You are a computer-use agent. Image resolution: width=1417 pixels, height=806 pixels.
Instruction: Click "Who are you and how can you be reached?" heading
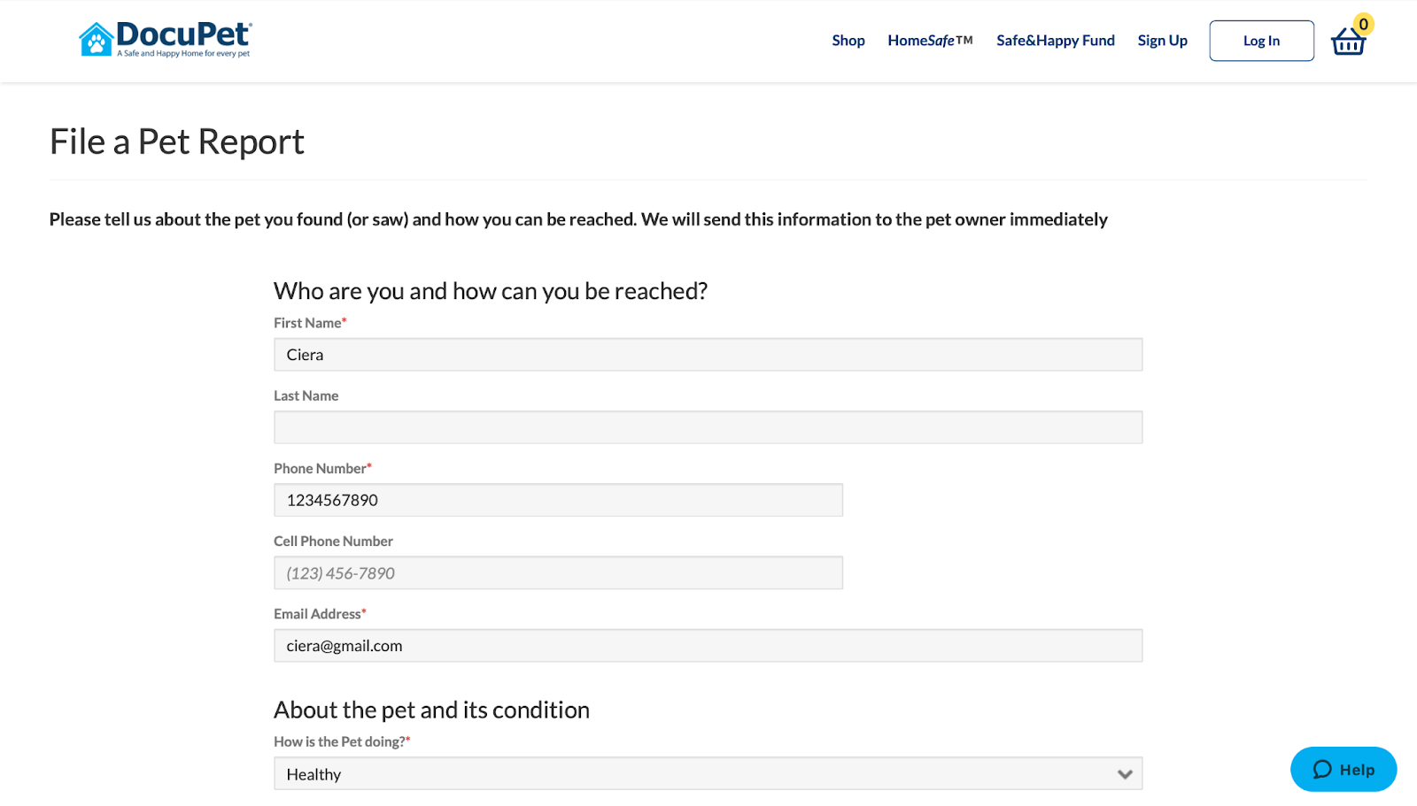tap(491, 291)
